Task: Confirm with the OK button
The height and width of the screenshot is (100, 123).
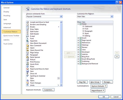Action: click(x=104, y=97)
